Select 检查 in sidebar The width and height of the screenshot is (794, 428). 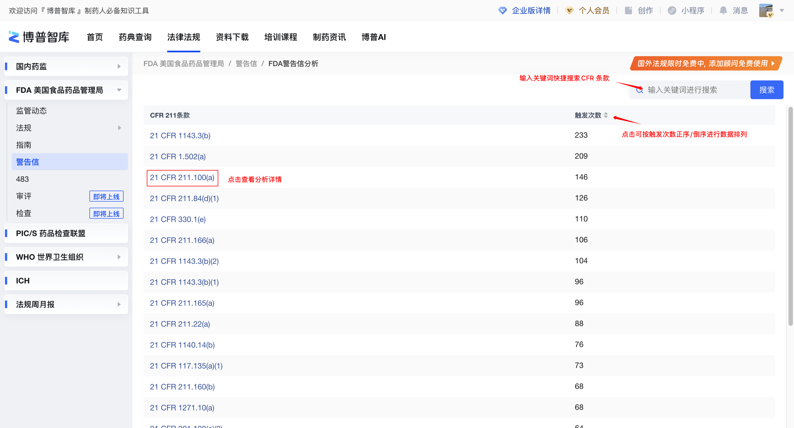[23, 213]
